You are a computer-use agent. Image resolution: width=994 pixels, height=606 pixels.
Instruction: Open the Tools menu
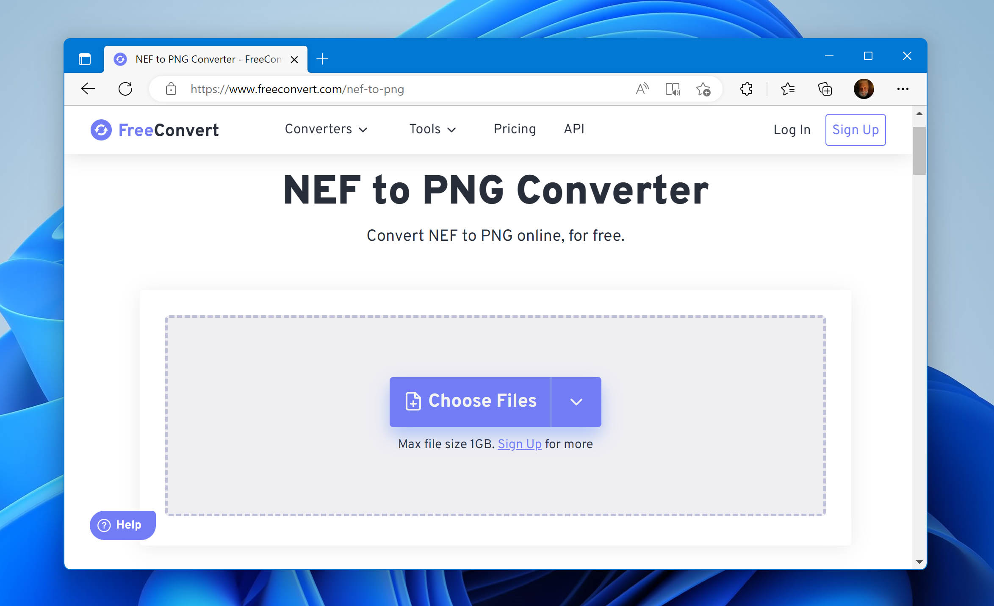[x=432, y=129]
